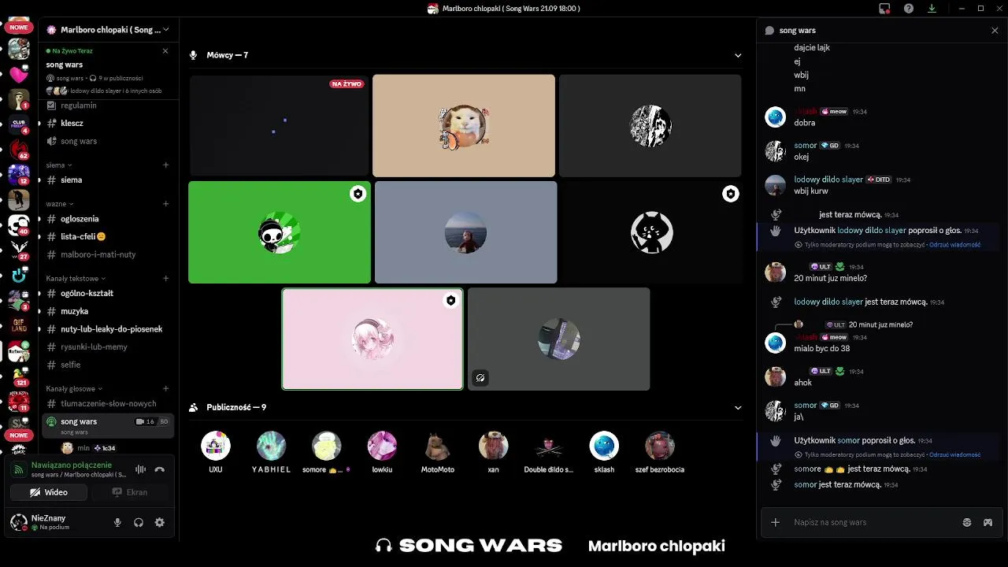The height and width of the screenshot is (567, 1008).
Task: Click audience member szef bezrobocia avatar
Action: tap(660, 446)
